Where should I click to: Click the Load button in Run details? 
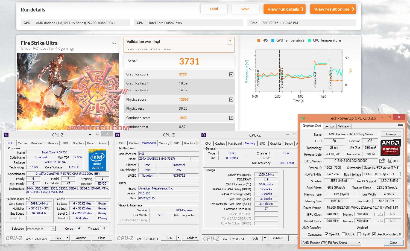pos(214,9)
